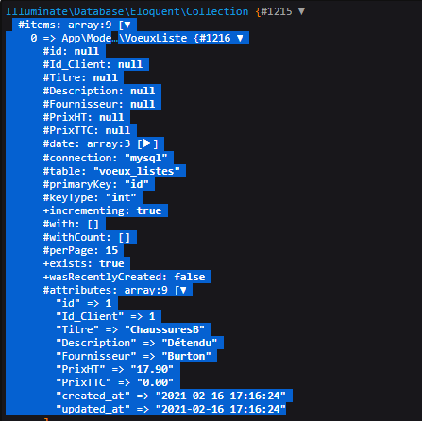Expand the #date array:3 arrow
The height and width of the screenshot is (421, 422).
pos(147,143)
